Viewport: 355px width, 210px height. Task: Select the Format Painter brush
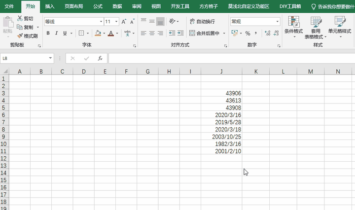point(20,36)
